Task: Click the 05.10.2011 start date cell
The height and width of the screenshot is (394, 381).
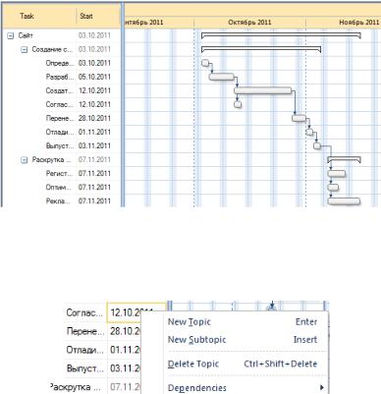Action: pos(94,77)
